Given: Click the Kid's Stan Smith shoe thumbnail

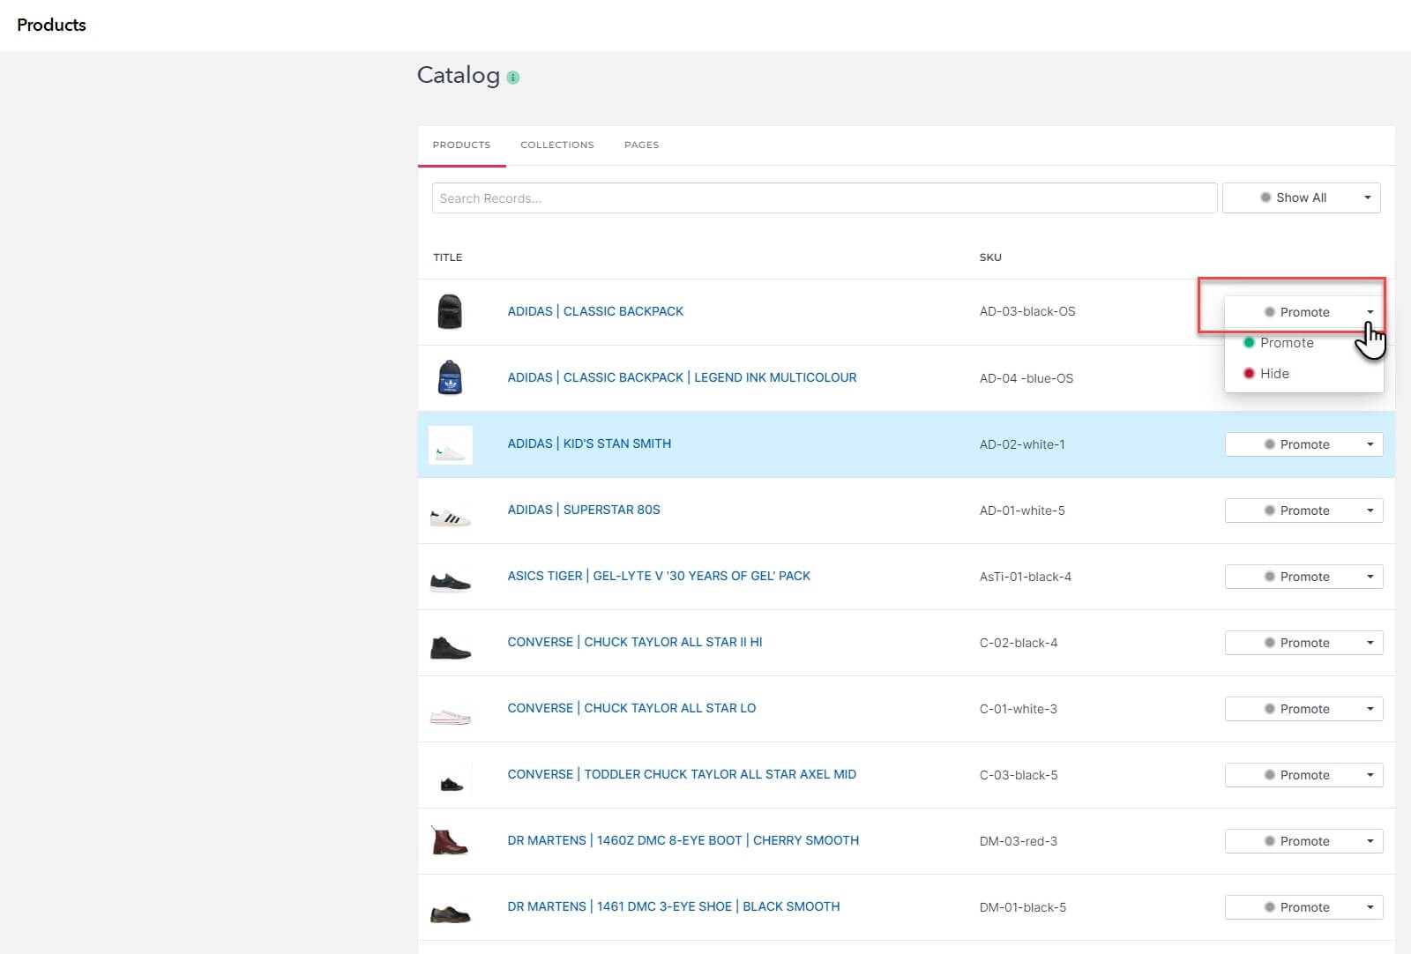Looking at the screenshot, I should pos(451,444).
